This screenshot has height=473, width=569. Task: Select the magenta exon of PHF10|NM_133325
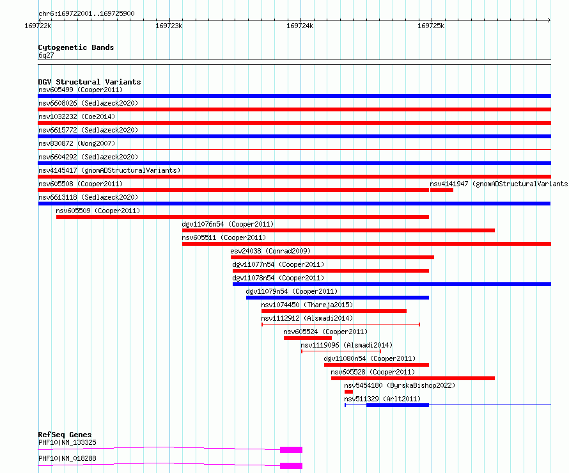pyautogui.click(x=291, y=450)
